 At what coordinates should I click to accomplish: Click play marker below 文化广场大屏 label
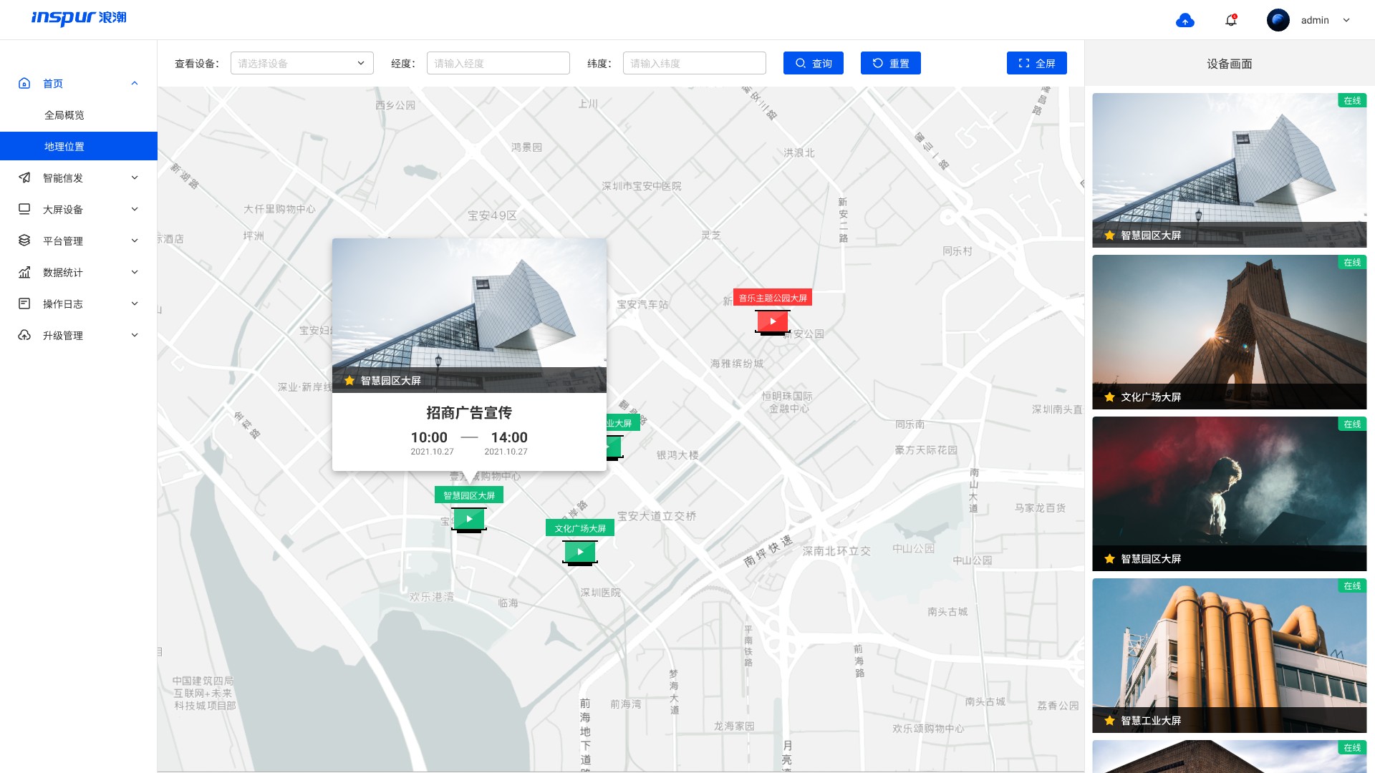(x=580, y=553)
